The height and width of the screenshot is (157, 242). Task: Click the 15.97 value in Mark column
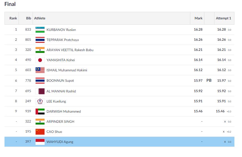pyautogui.click(x=198, y=81)
